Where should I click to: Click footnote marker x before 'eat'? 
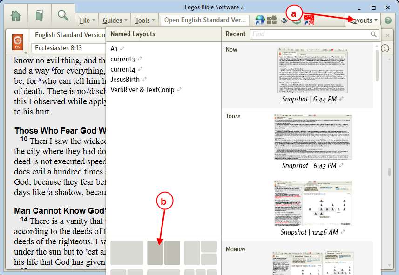pos(87,250)
